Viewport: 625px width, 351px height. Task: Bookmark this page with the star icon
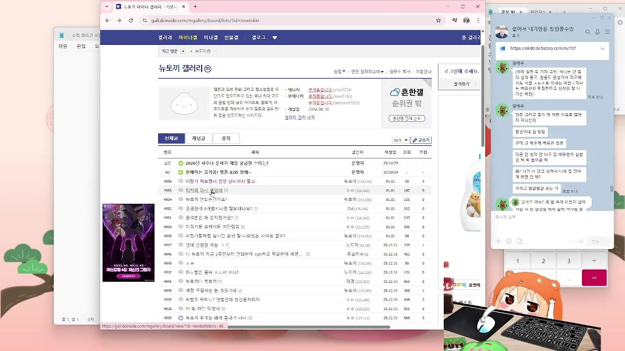(x=438, y=20)
